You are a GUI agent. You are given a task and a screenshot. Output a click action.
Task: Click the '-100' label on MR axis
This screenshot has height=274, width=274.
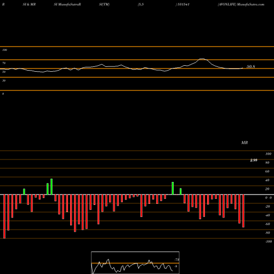point(269,242)
